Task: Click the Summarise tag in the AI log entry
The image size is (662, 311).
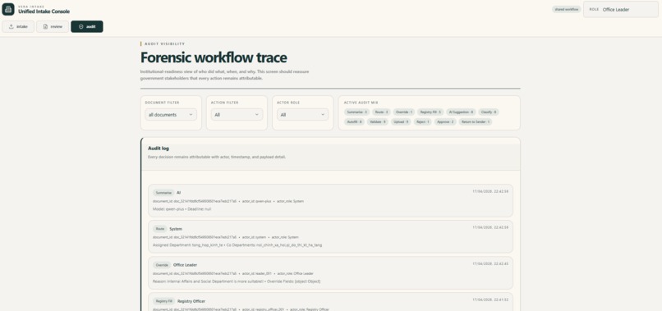Action: (x=163, y=192)
